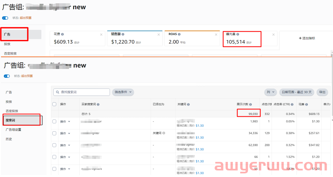Open the 筛选条件 filter dropdown
This screenshot has height=177, width=333.
coord(123,92)
